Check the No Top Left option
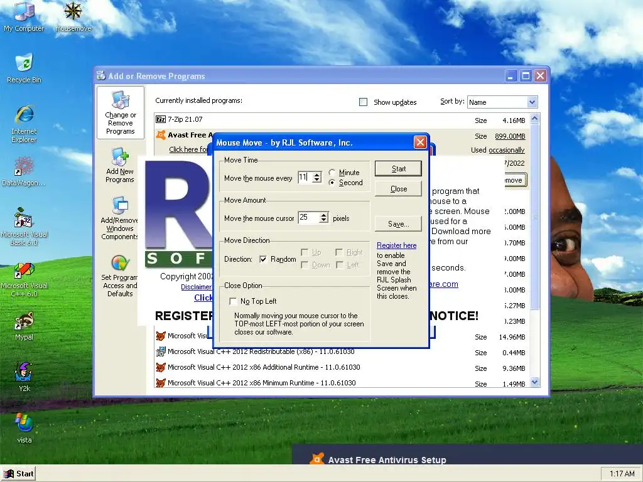The width and height of the screenshot is (643, 482). point(234,301)
